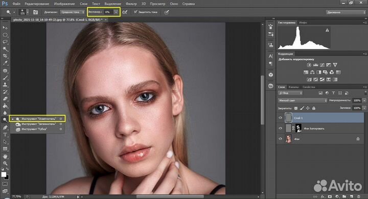Select the History Brush tool
Screen dimensions: 368x199
[5, 92]
